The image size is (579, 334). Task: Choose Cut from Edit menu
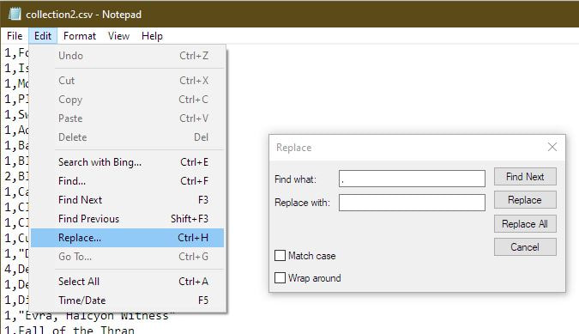click(128, 81)
